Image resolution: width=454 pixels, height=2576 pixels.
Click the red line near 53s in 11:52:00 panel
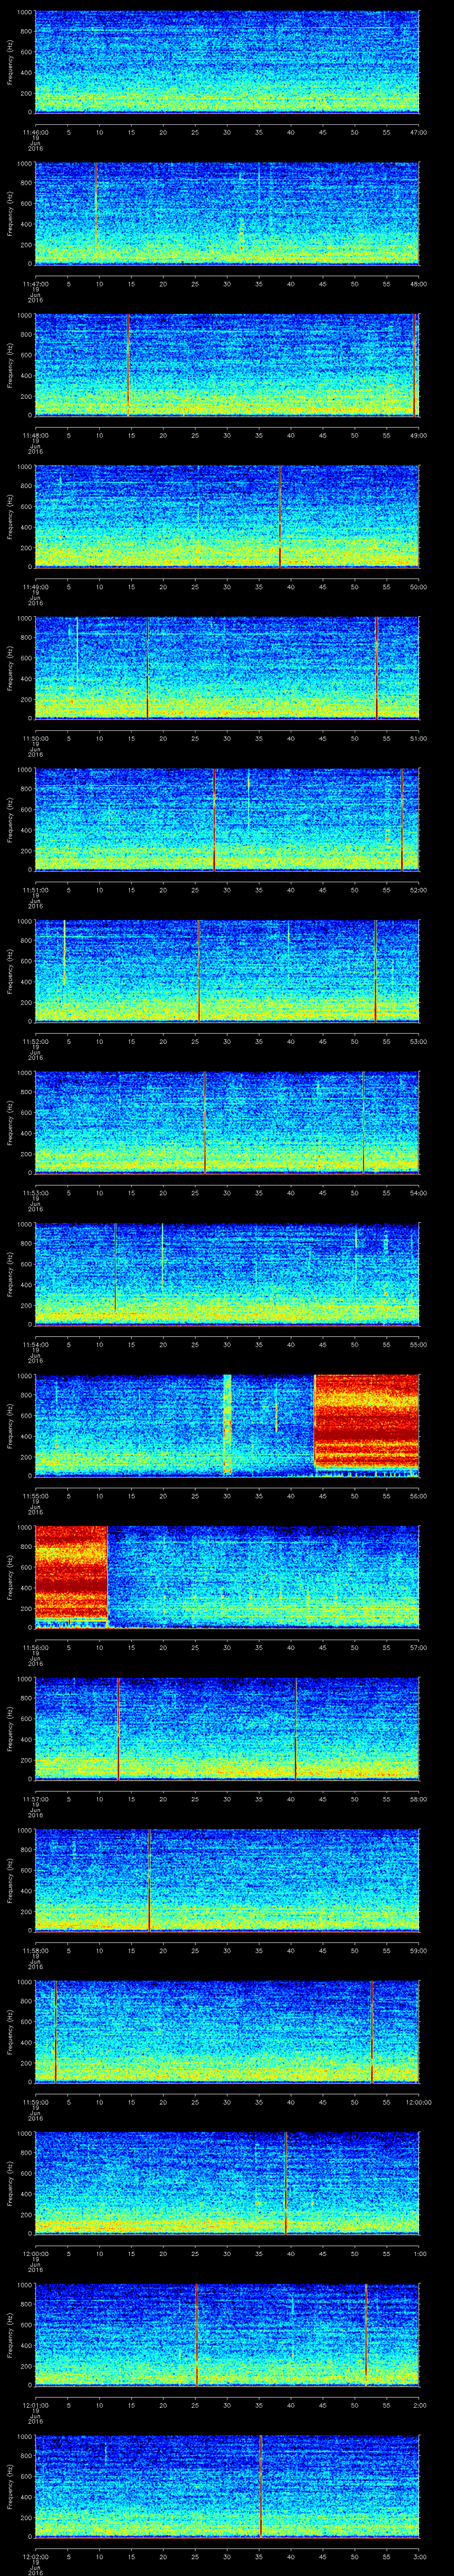pyautogui.click(x=375, y=970)
